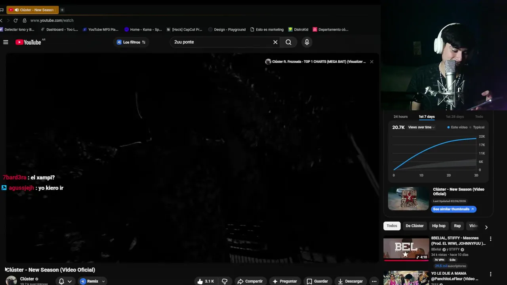Open Esto es marketing bookmark
Viewport: 507px width, 285px height.
[267, 29]
